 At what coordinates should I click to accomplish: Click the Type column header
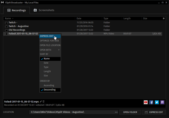point(112,18)
